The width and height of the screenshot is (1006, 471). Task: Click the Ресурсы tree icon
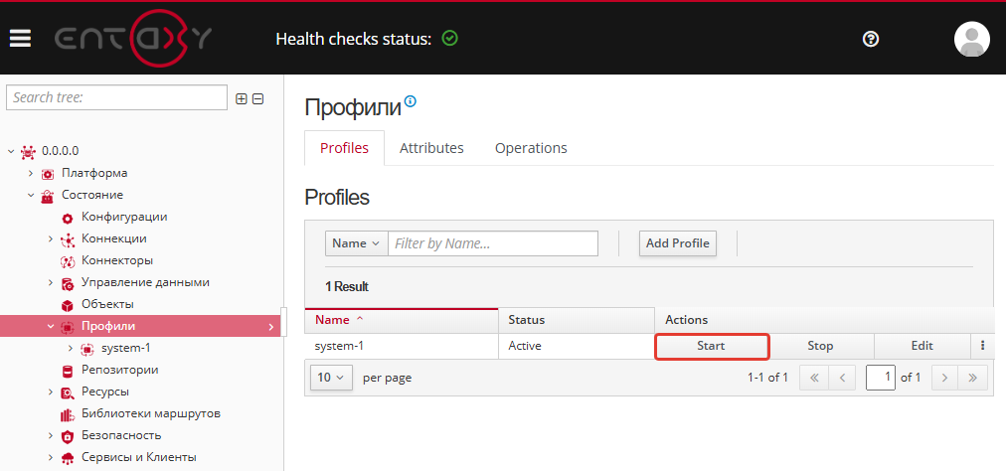coord(68,392)
